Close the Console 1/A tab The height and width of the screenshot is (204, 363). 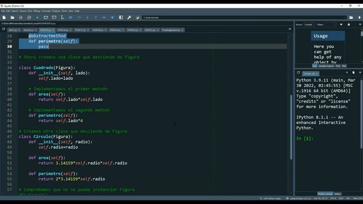click(317, 74)
